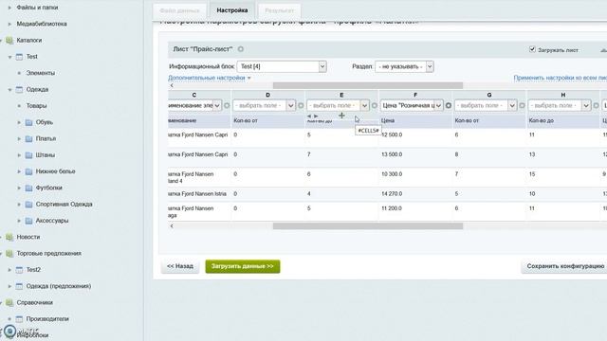Open column D 'выбрать поле' dropdown
Screen dimensions: 607x341
point(265,105)
